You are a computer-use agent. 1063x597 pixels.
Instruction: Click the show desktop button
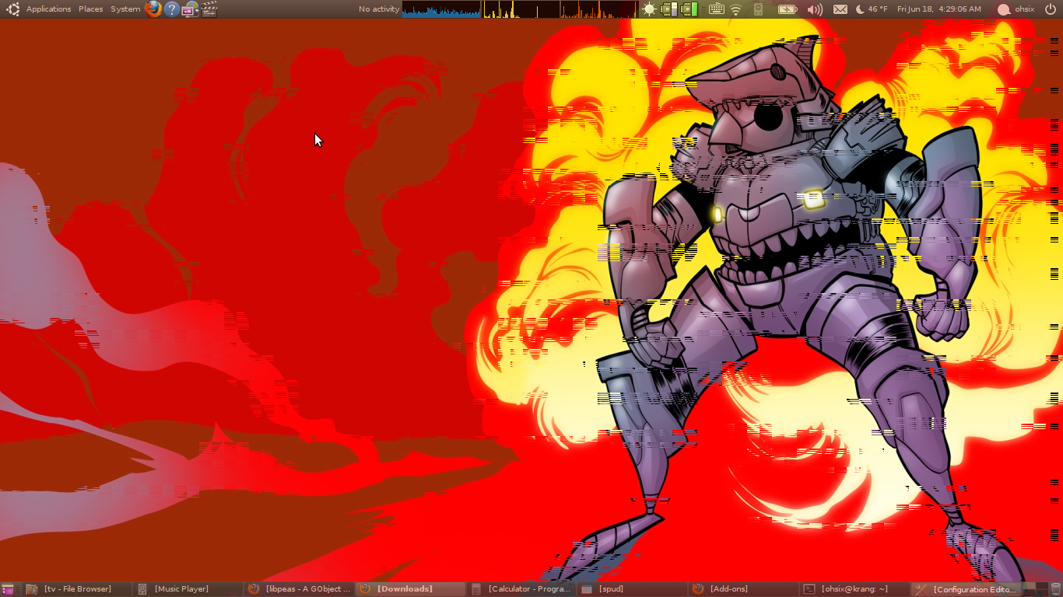coord(8,589)
